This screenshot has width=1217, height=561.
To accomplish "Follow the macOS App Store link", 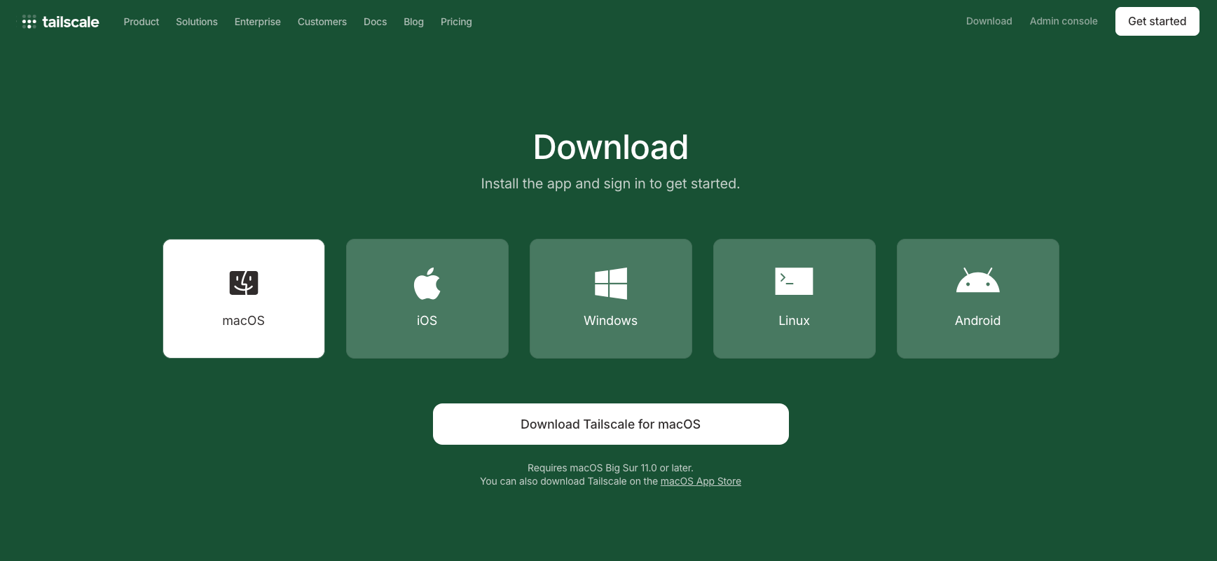I will click(x=701, y=481).
